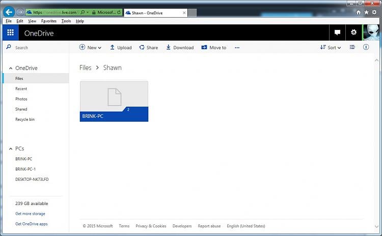Select BRINK-PC-1 under PCs

(x=25, y=169)
